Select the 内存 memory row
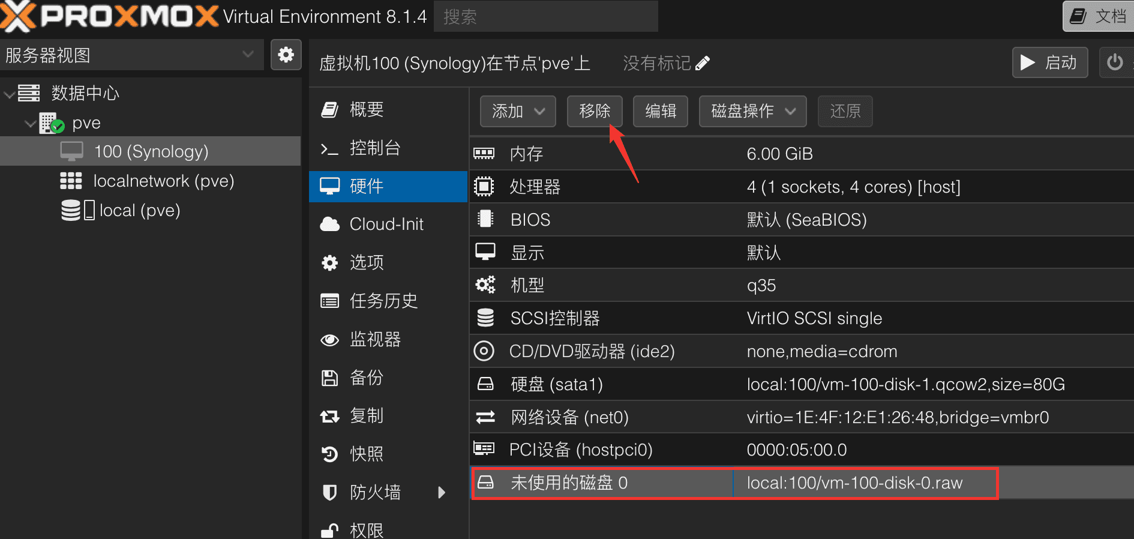Screen dimensions: 1134x539 pyautogui.click(x=802, y=154)
